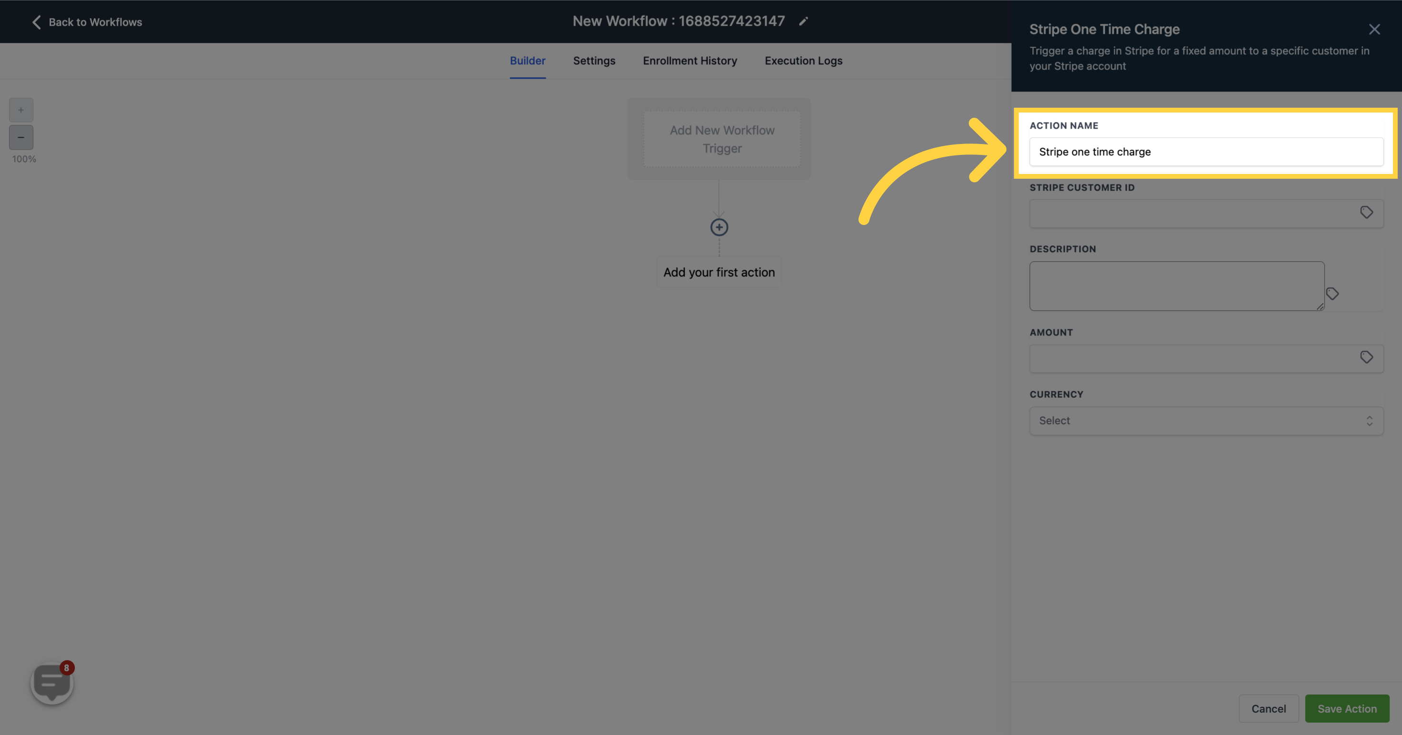Click the zoom in plus button
Screen dimensions: 1402x735
21,110
